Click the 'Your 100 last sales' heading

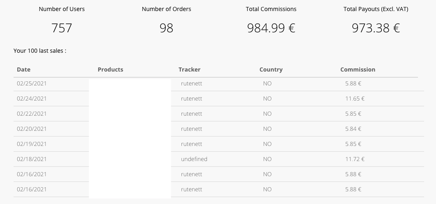[40, 51]
